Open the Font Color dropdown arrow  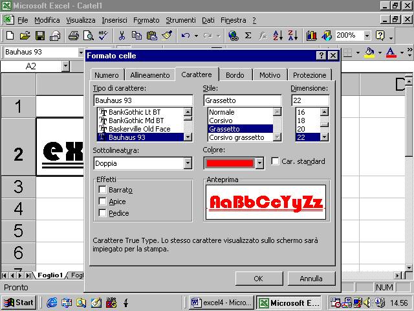(402, 52)
